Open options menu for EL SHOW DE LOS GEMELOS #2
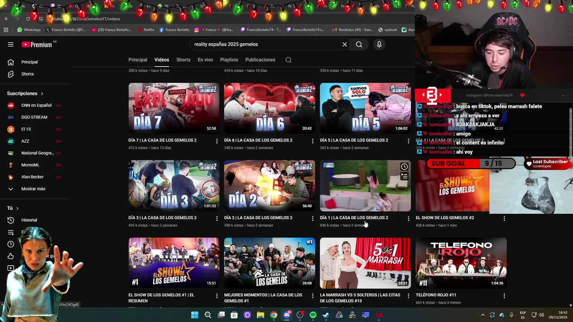This screenshot has height=322, width=573. coord(504,218)
